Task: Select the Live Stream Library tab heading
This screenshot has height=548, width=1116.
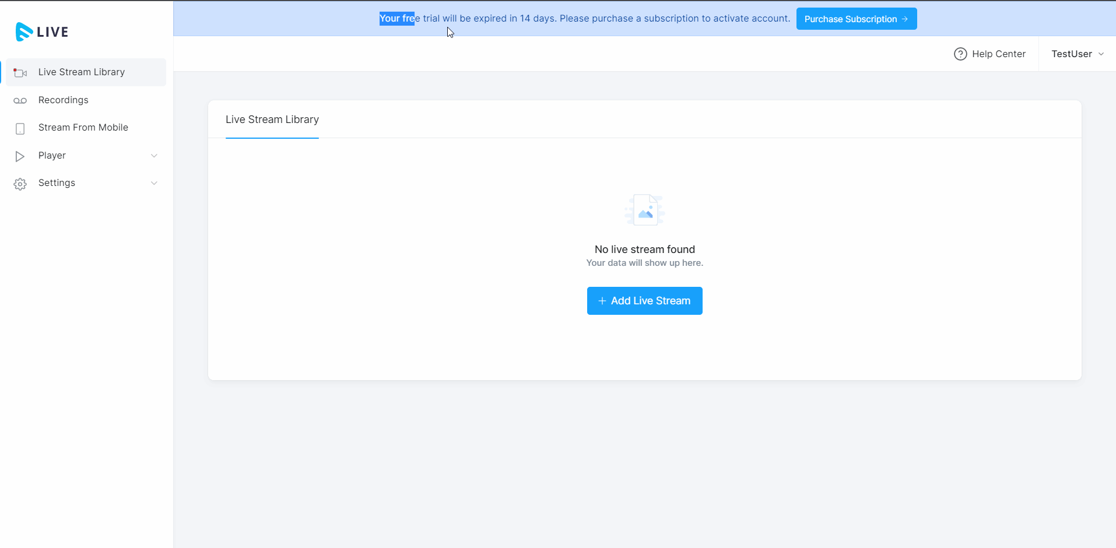Action: 272,120
